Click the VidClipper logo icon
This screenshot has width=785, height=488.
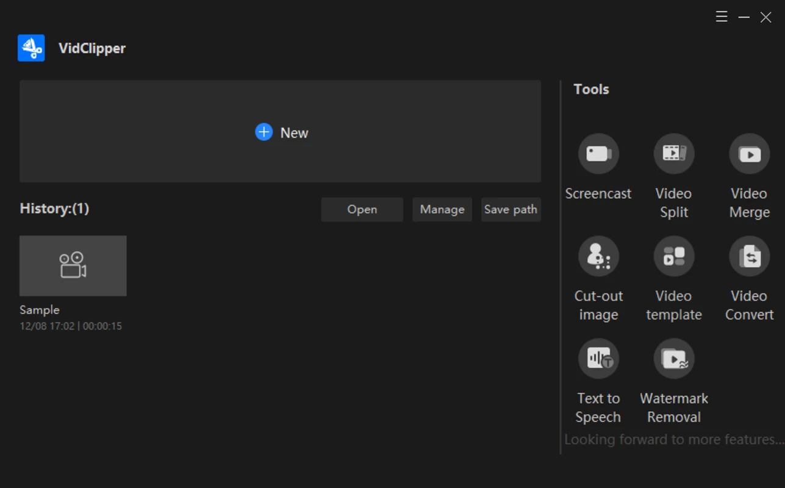[31, 48]
